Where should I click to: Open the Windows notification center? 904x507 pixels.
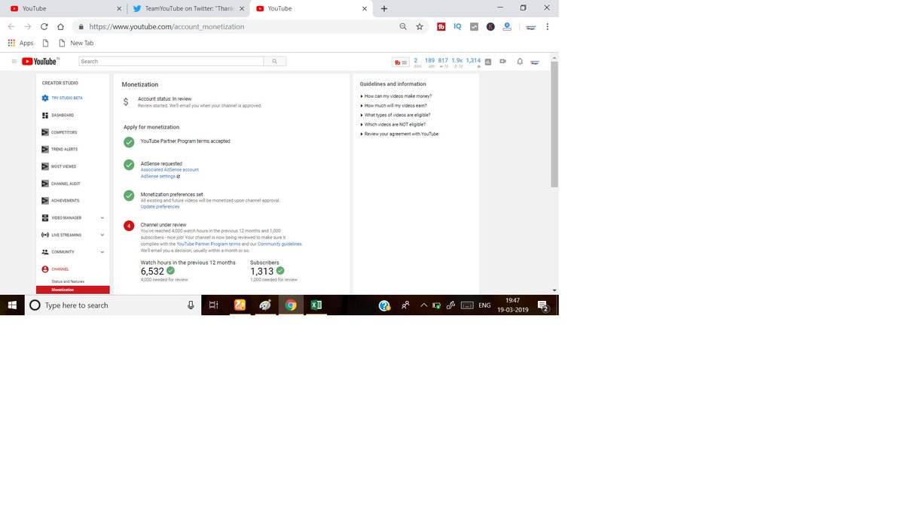click(x=543, y=305)
